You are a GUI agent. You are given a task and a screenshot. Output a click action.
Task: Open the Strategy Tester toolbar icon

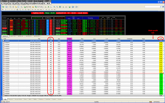(x=21, y=7)
